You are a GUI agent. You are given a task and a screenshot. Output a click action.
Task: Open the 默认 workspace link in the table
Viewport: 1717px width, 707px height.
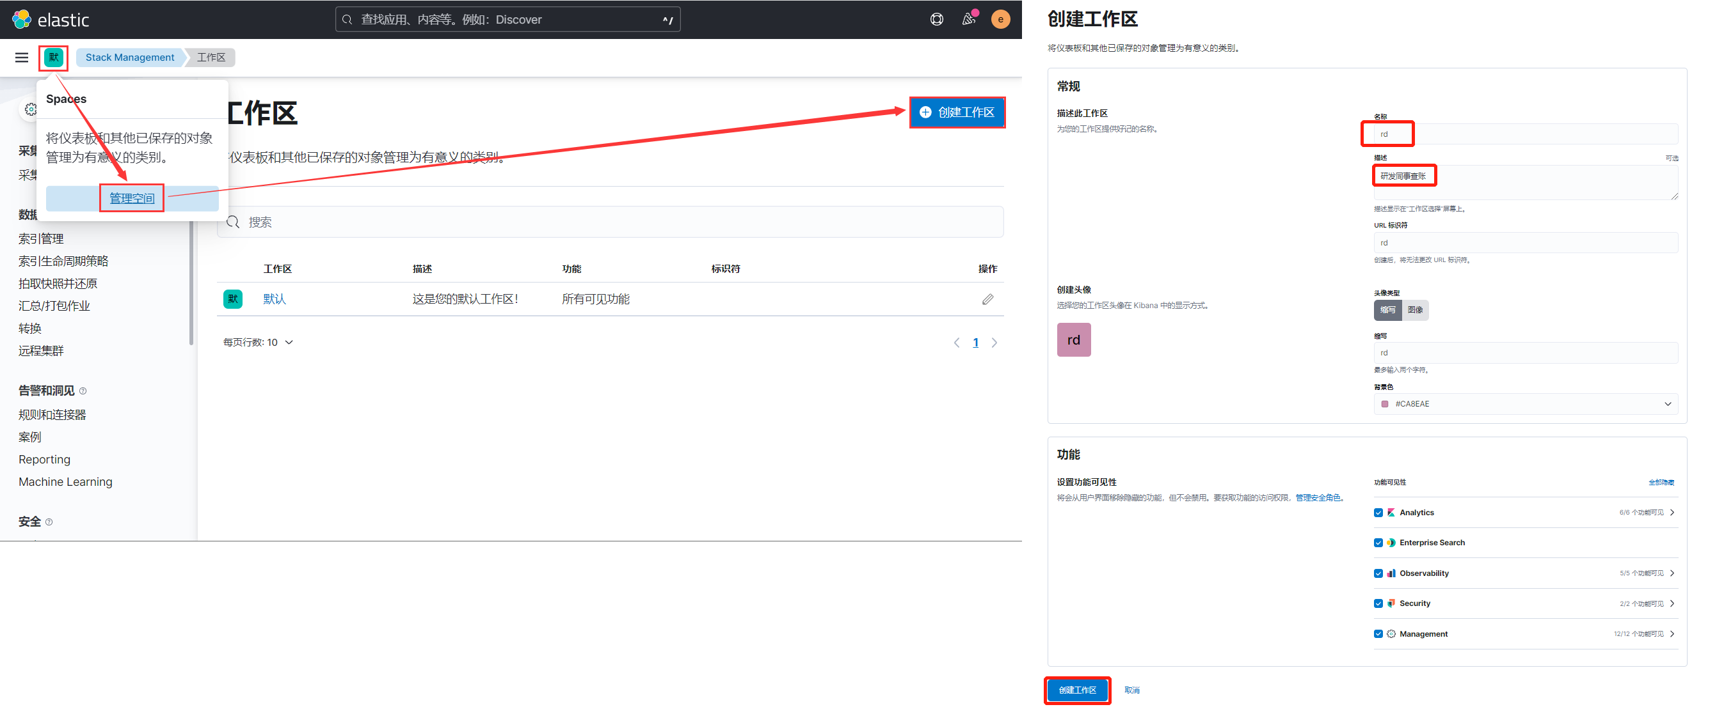click(275, 299)
